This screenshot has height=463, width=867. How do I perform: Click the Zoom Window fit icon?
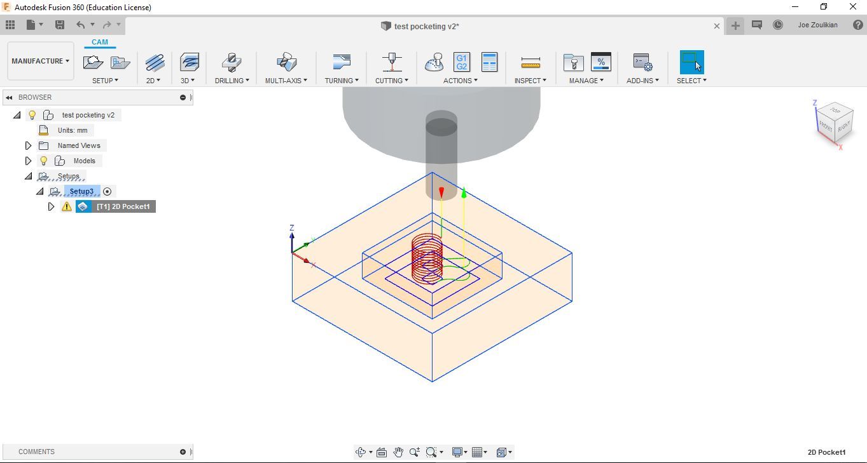[x=431, y=452]
